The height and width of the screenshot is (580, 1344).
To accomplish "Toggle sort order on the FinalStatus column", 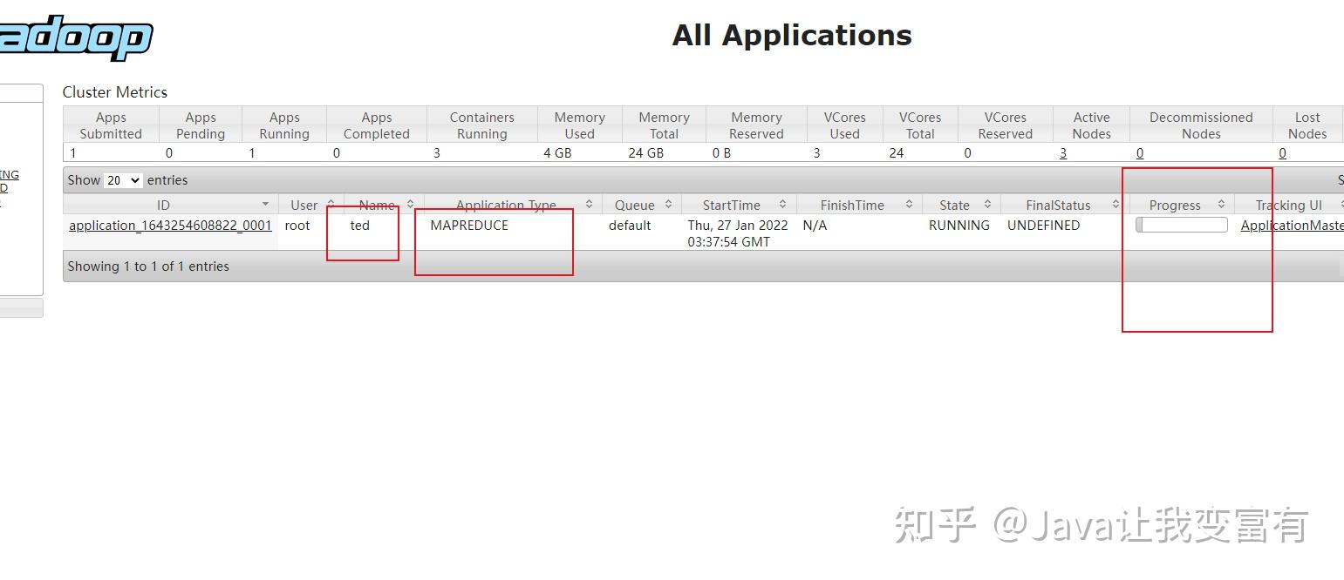I will (x=1116, y=204).
